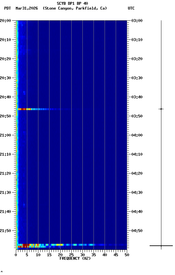Click the 21:30 PDT time label
Screen dimensions: 175x275
click(x=5, y=193)
